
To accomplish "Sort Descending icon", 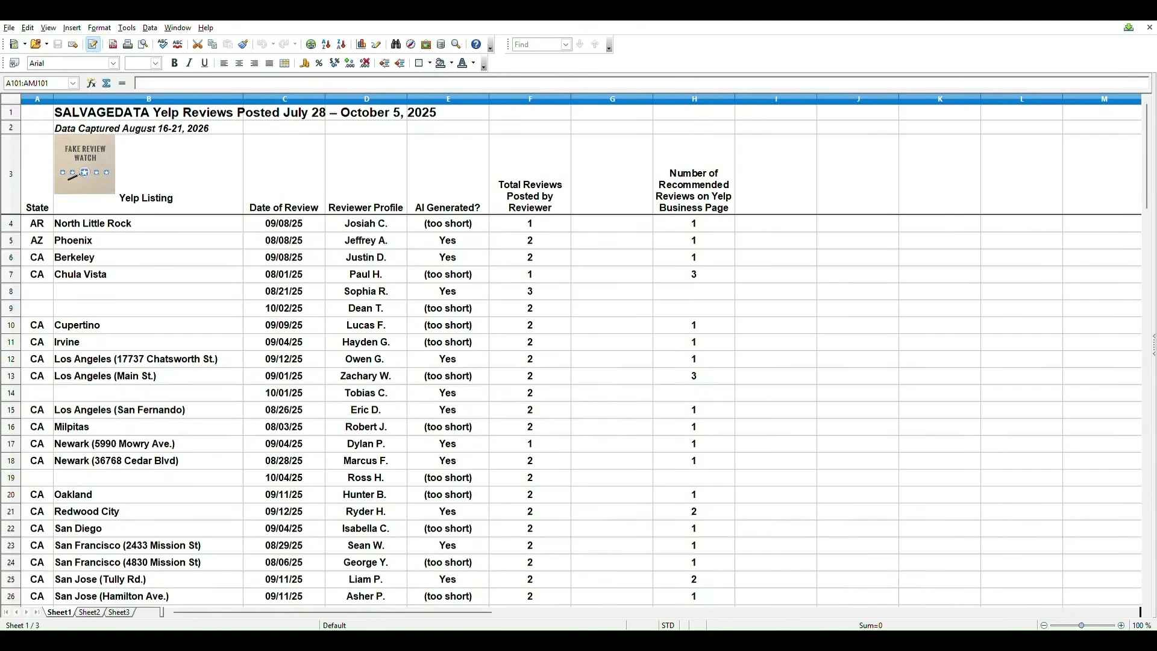I will [341, 45].
